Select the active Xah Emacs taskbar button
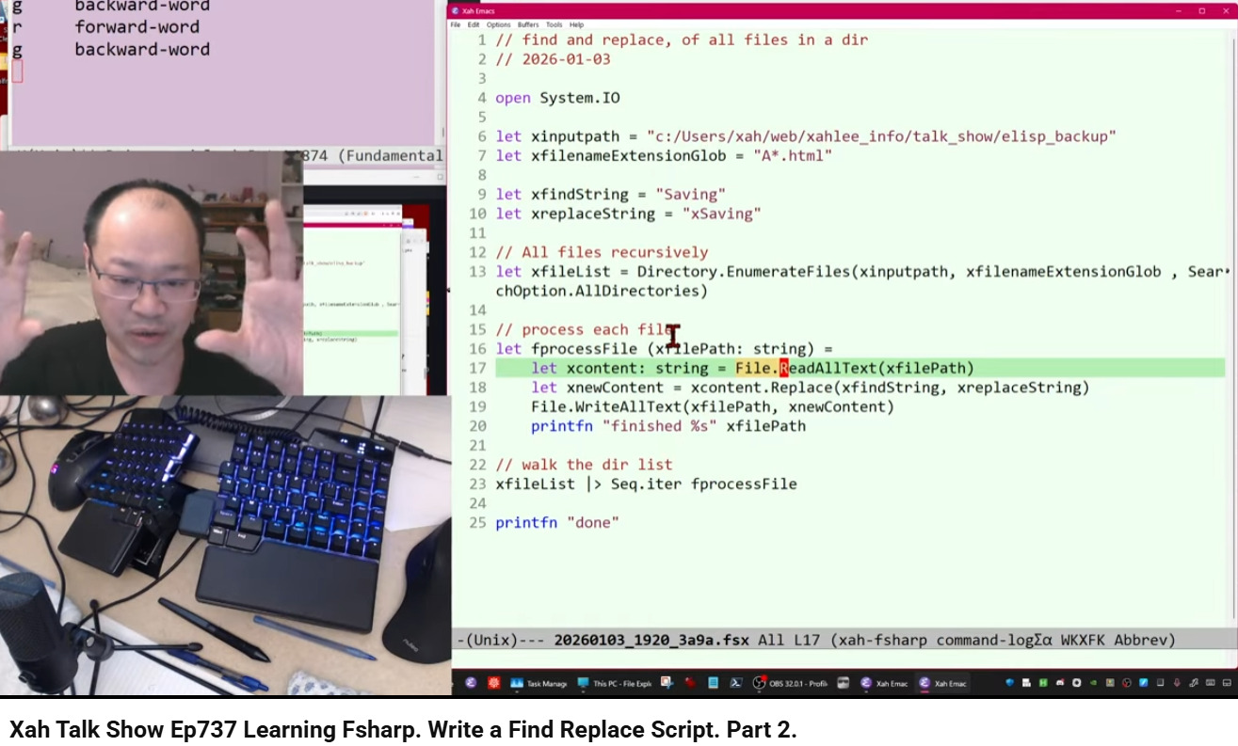 pos(943,684)
